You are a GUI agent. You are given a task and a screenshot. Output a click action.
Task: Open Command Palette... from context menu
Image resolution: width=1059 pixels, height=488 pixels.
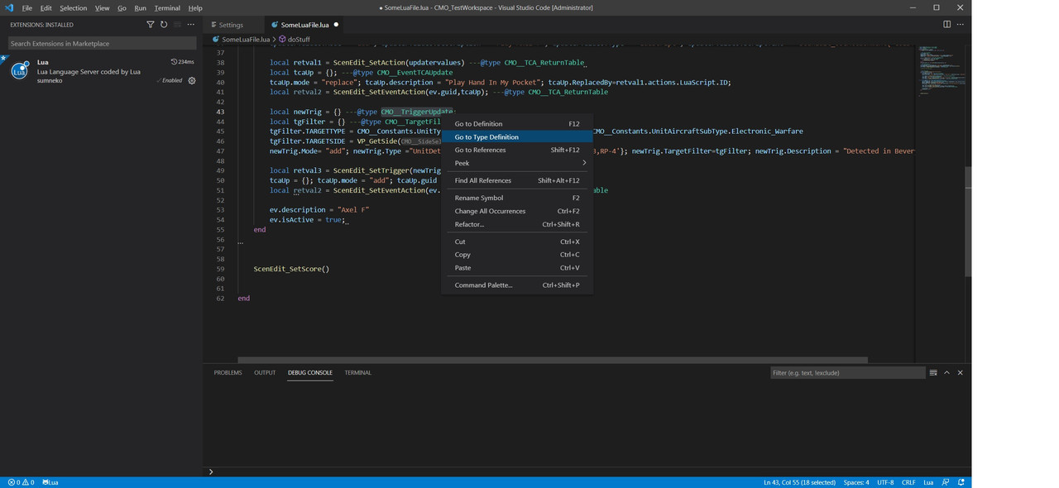(x=517, y=285)
